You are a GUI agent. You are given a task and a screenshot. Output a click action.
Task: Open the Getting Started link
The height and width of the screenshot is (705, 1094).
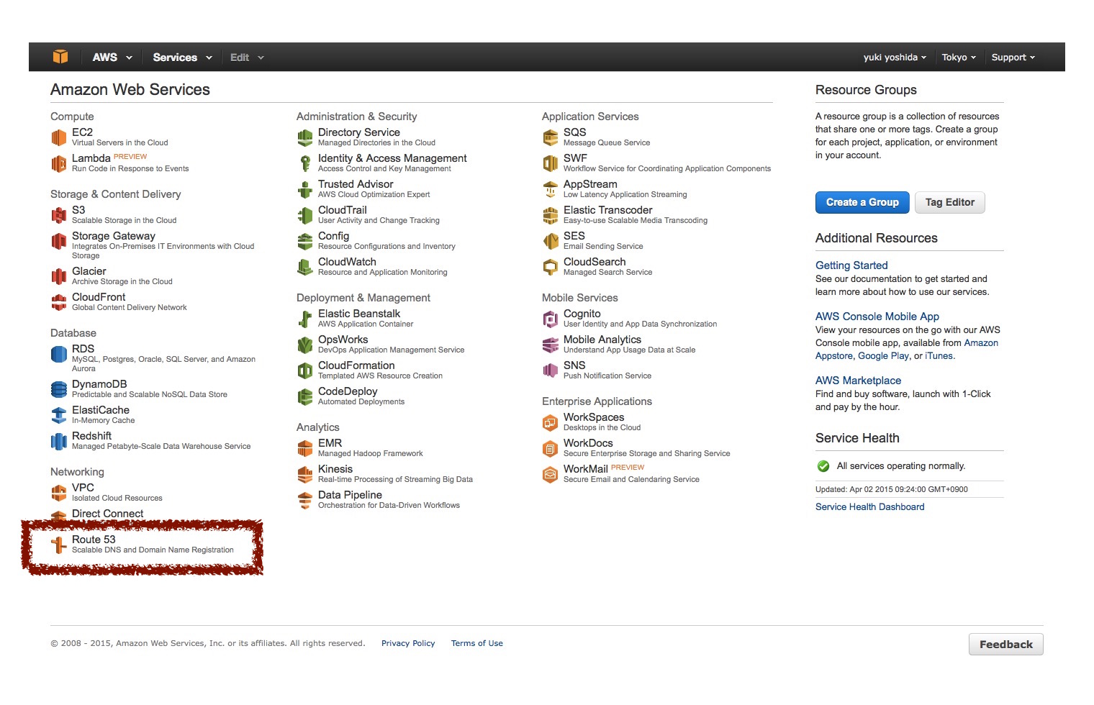tap(851, 265)
